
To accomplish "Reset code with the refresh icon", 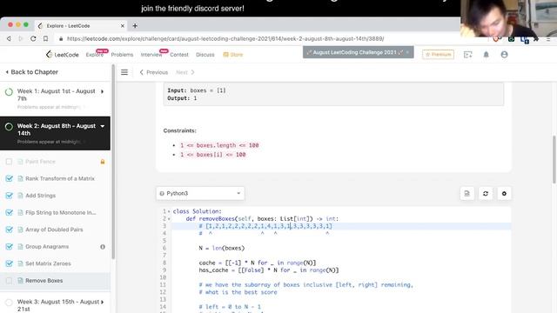I will (486, 193).
